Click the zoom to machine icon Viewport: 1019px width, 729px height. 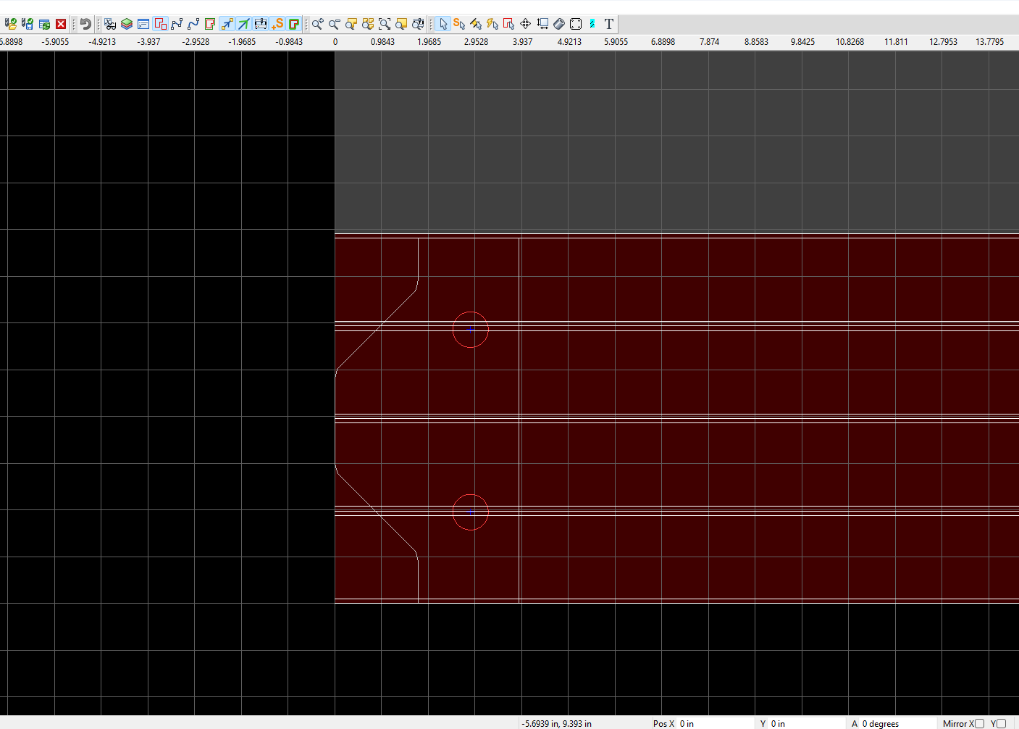(418, 24)
